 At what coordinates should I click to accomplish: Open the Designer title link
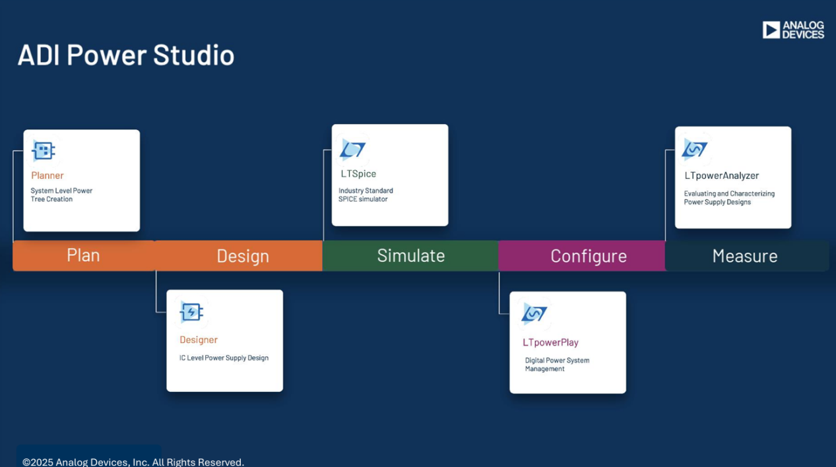click(x=199, y=340)
